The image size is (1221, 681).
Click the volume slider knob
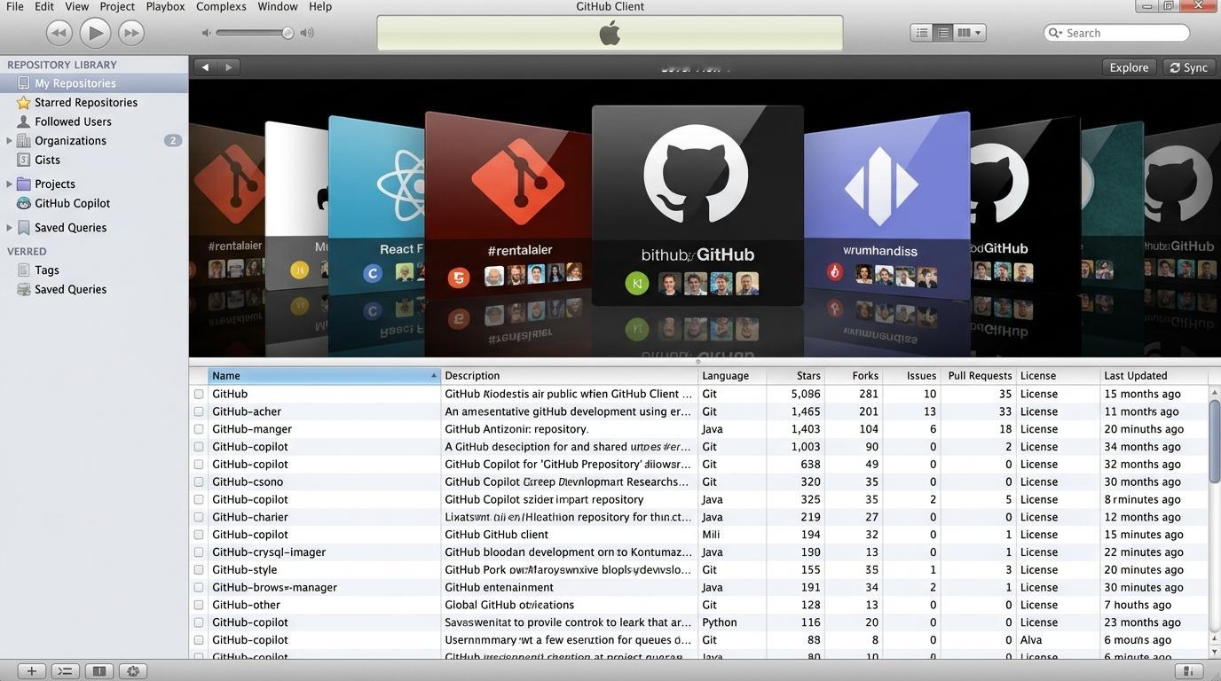coord(288,33)
